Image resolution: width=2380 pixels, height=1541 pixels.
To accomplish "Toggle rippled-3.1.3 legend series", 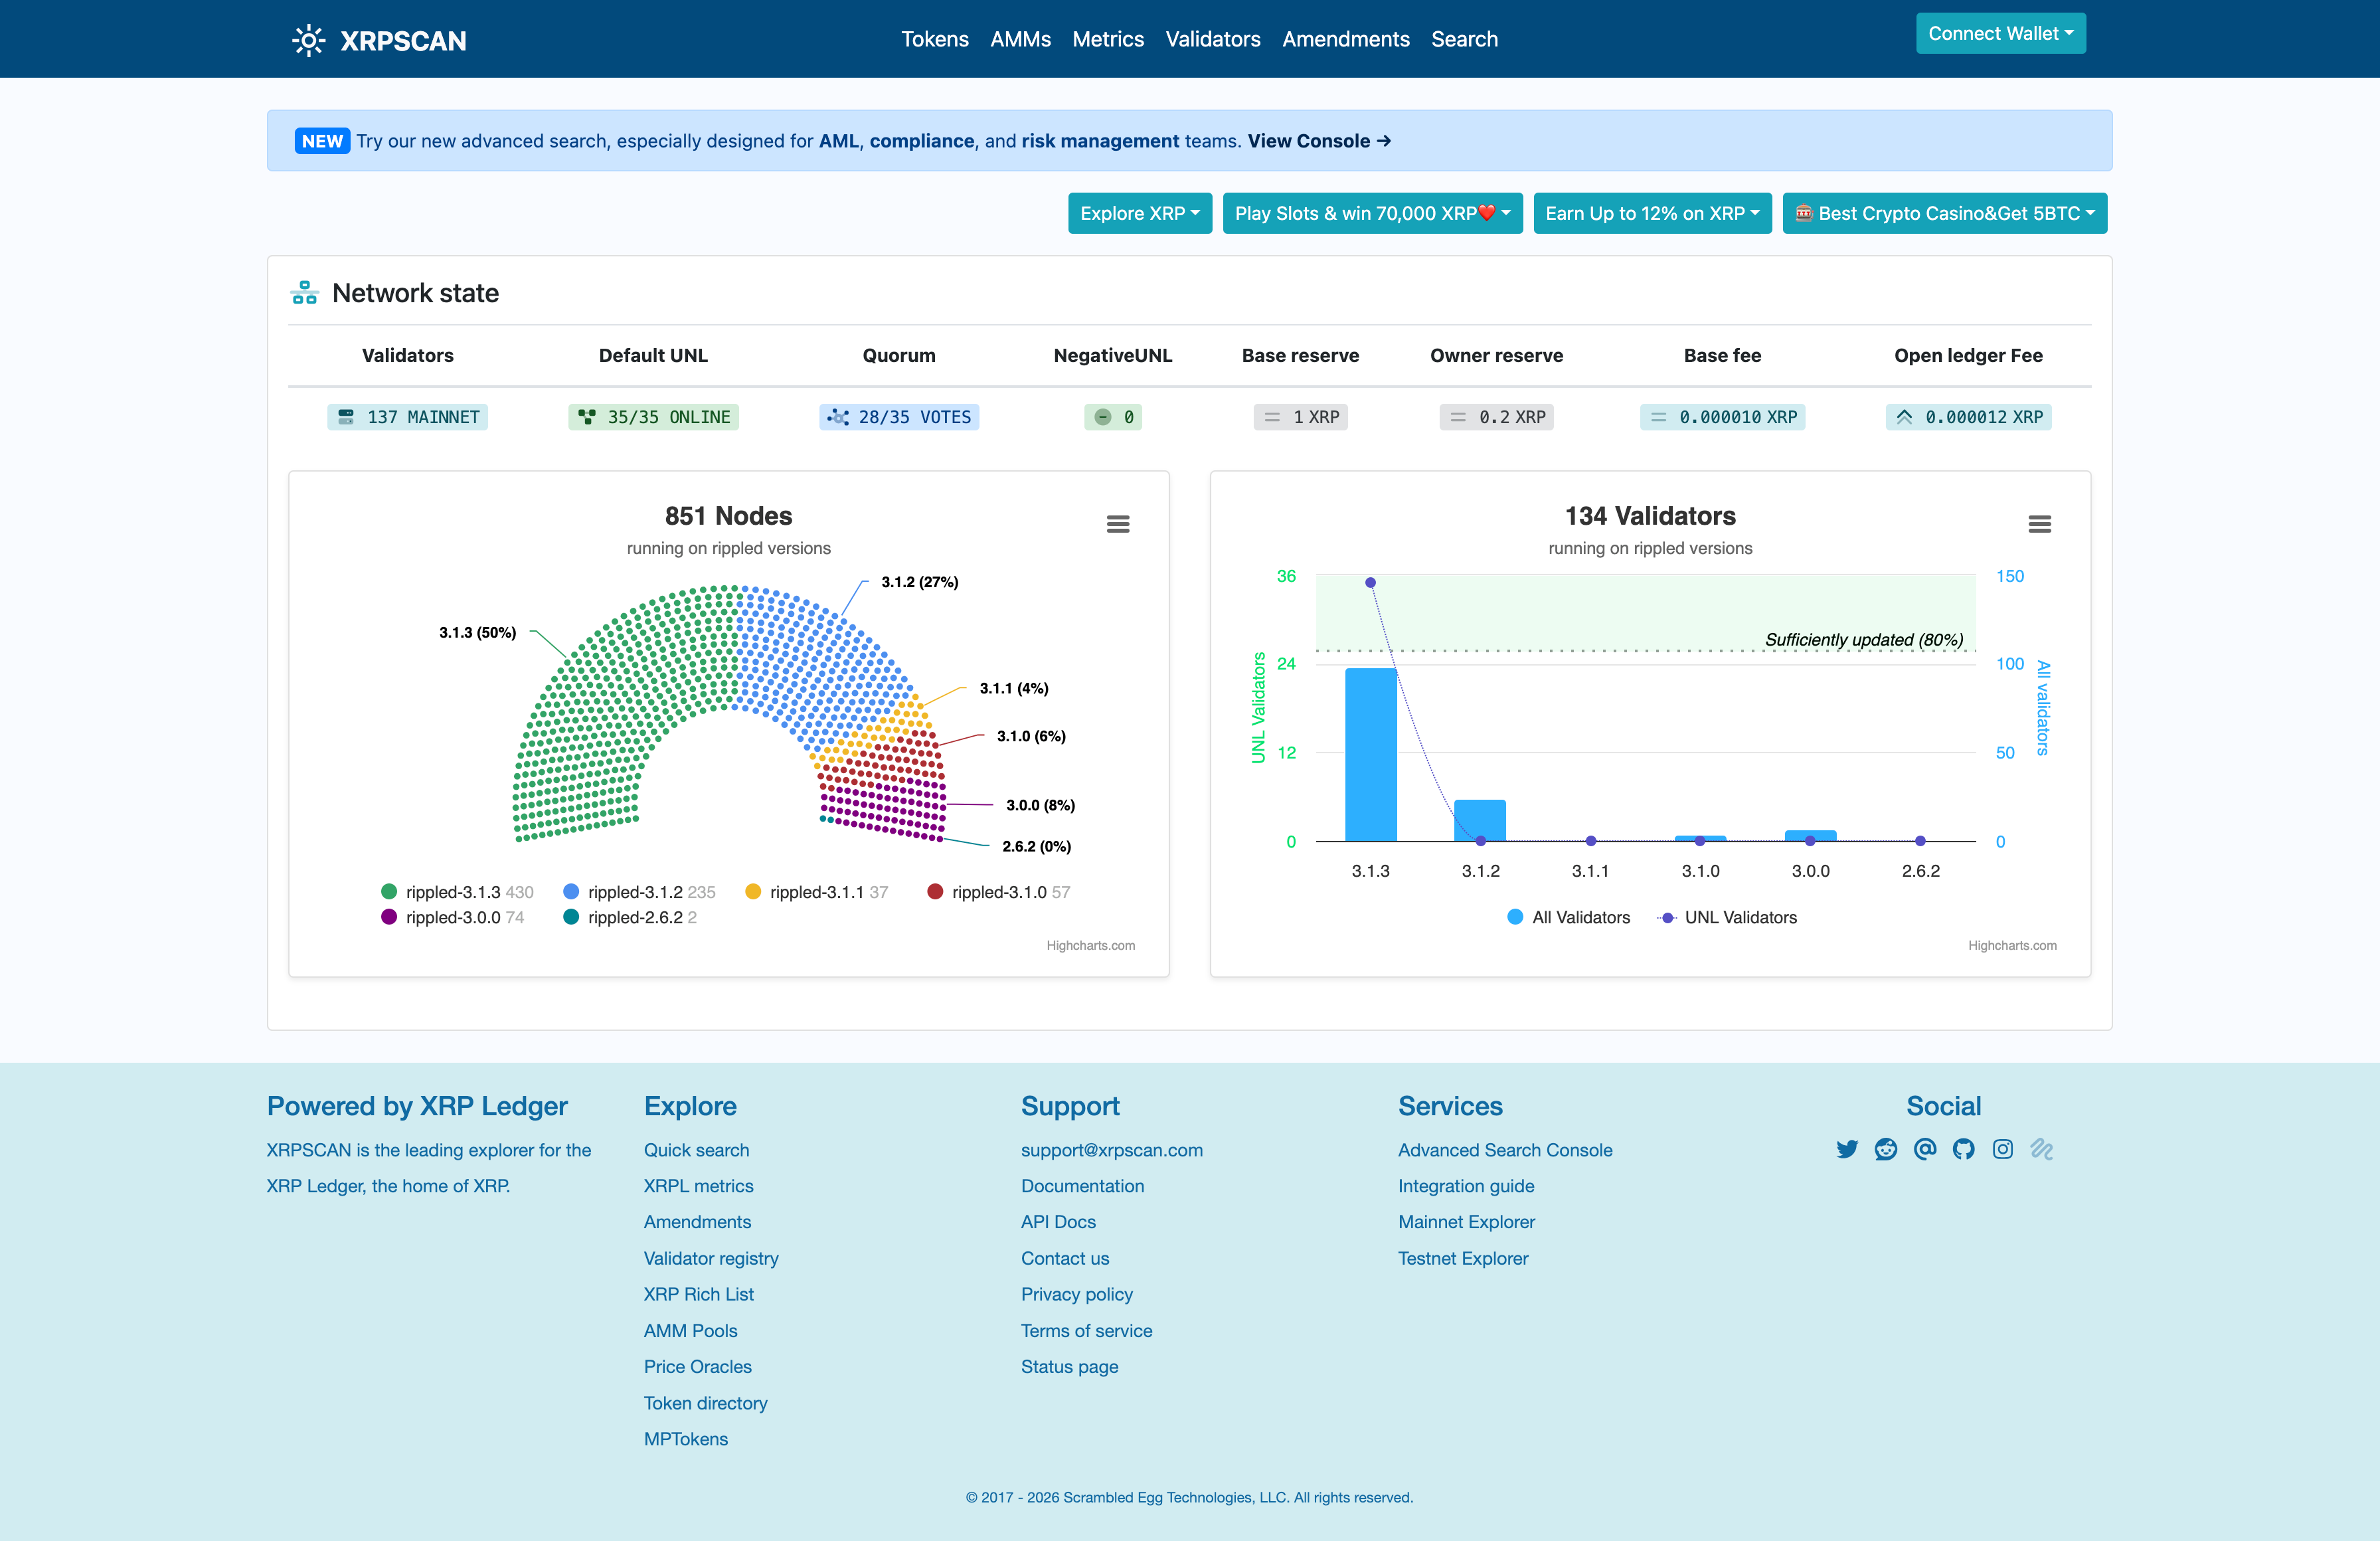I will [457, 892].
